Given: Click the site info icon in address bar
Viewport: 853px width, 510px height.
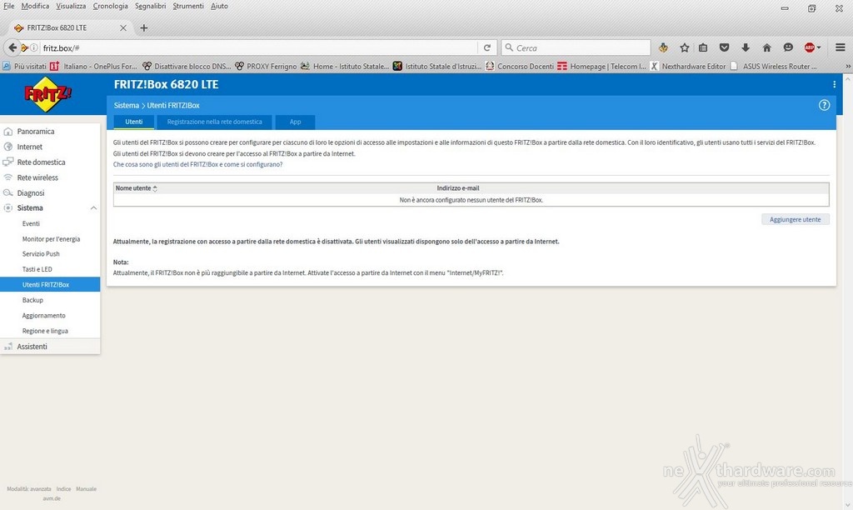Looking at the screenshot, I should pyautogui.click(x=33, y=47).
